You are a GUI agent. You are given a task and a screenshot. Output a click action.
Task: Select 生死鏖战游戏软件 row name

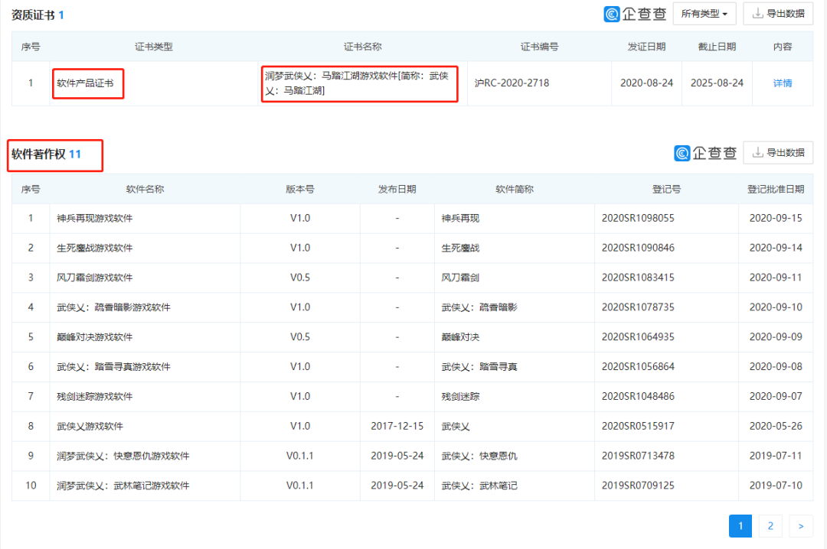[x=94, y=248]
